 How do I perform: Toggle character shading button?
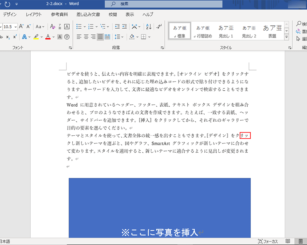(x=60, y=37)
